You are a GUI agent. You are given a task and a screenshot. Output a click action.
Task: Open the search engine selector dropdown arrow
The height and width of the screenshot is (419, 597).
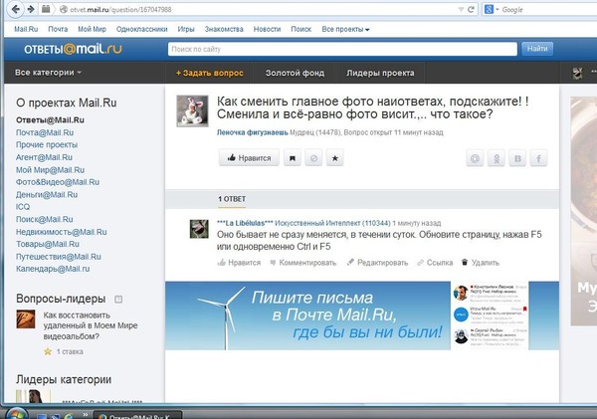[x=497, y=10]
